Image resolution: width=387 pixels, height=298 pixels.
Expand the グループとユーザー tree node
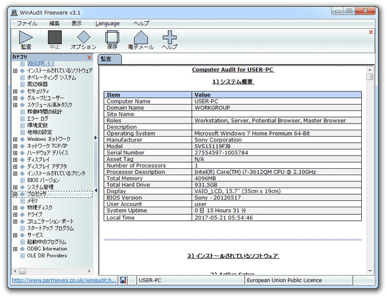pyautogui.click(x=15, y=98)
